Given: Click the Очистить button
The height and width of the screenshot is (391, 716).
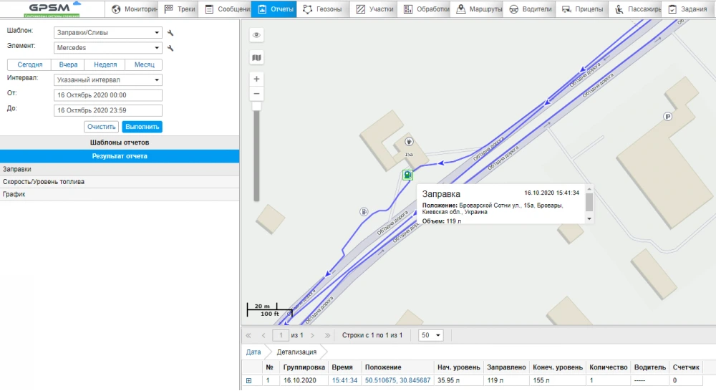Looking at the screenshot, I should coord(102,127).
